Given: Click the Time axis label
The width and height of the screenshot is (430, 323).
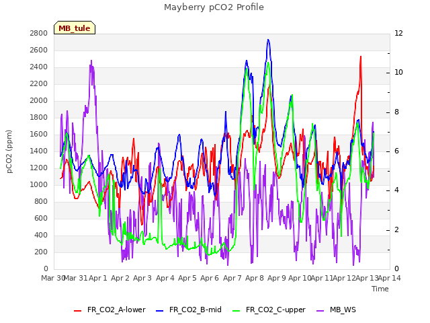Looking at the screenshot, I should pyautogui.click(x=380, y=289).
